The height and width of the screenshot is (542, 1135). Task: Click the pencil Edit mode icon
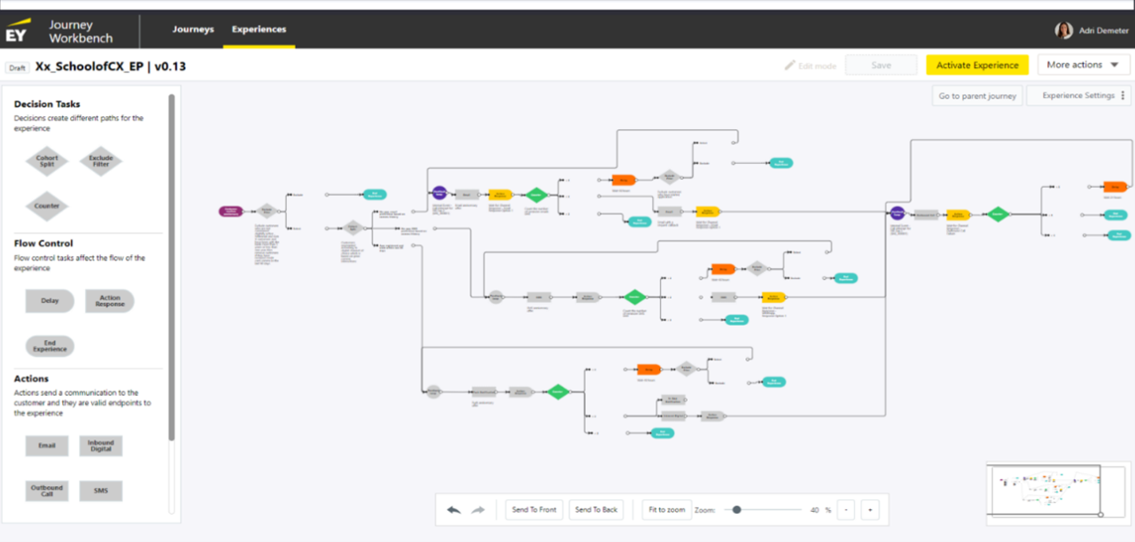point(789,66)
